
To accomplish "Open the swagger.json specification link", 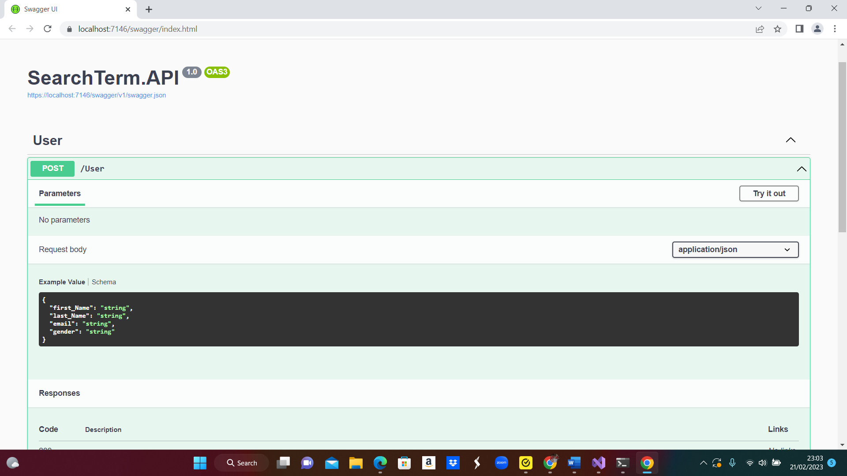I will click(97, 95).
